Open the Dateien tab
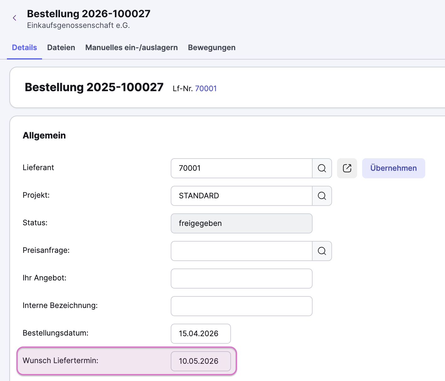The width and height of the screenshot is (445, 381). coord(61,48)
